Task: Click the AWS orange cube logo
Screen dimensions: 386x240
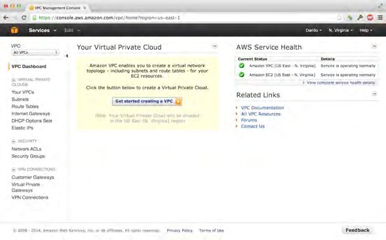Action: [14, 30]
